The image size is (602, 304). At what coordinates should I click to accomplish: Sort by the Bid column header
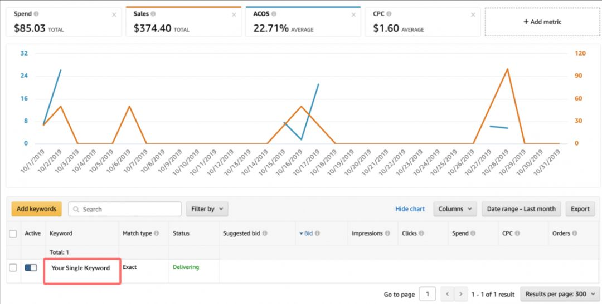pyautogui.click(x=307, y=233)
